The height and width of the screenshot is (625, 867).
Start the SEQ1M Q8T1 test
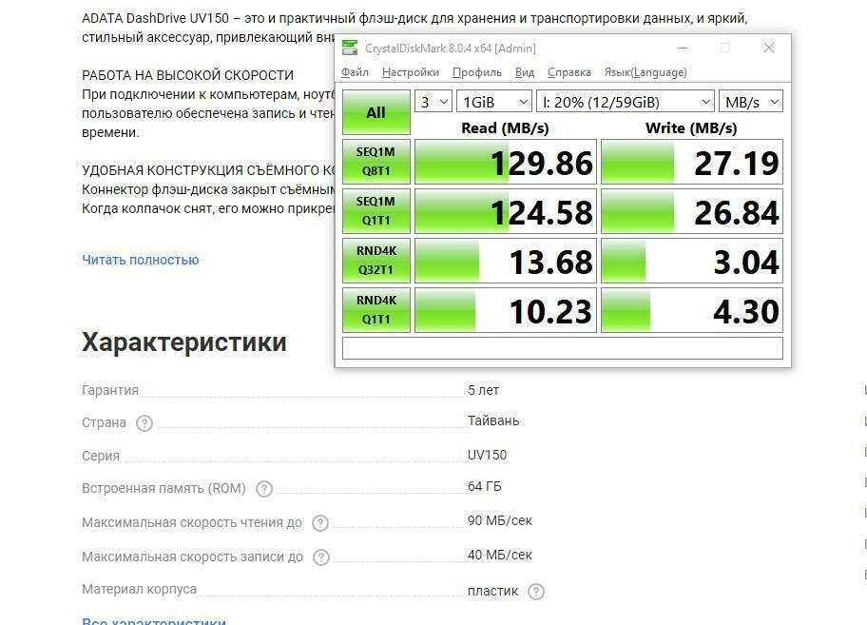click(376, 162)
